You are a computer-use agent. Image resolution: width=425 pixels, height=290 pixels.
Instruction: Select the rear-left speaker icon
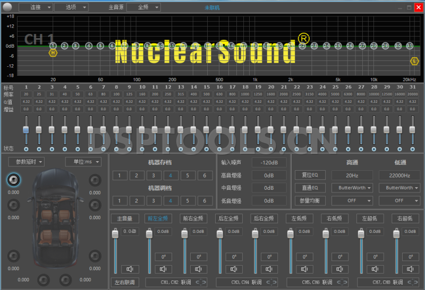(x=14, y=256)
